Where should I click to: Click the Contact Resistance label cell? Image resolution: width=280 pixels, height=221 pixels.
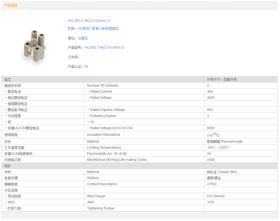tap(102, 184)
